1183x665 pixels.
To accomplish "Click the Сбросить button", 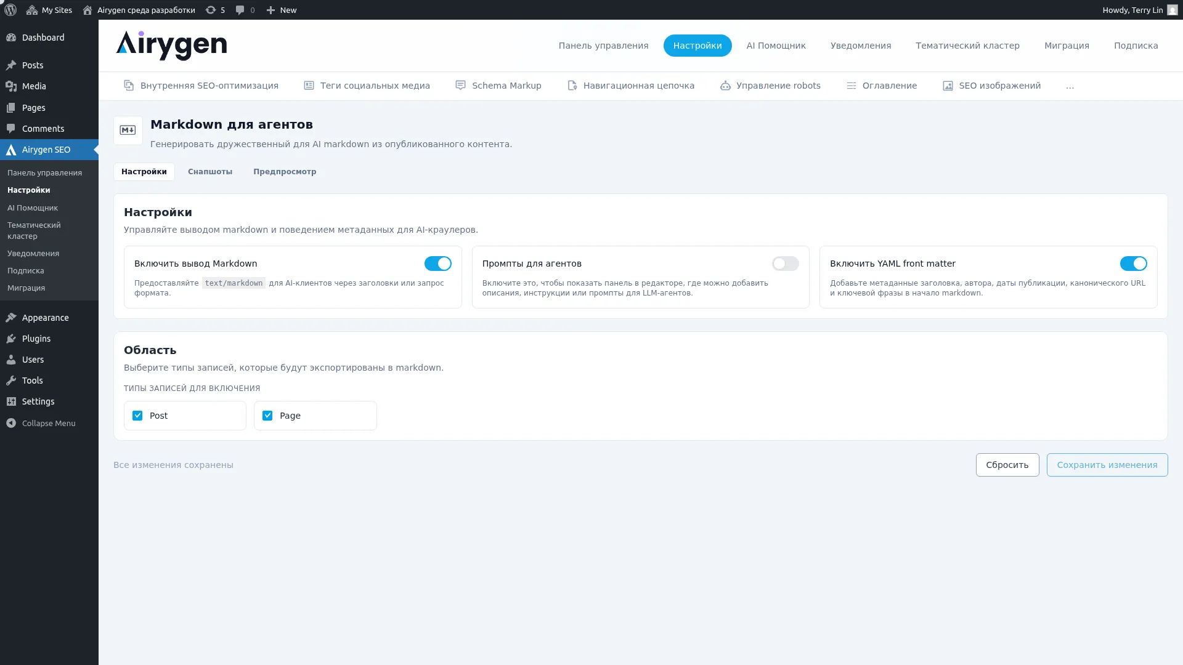I will [1007, 465].
